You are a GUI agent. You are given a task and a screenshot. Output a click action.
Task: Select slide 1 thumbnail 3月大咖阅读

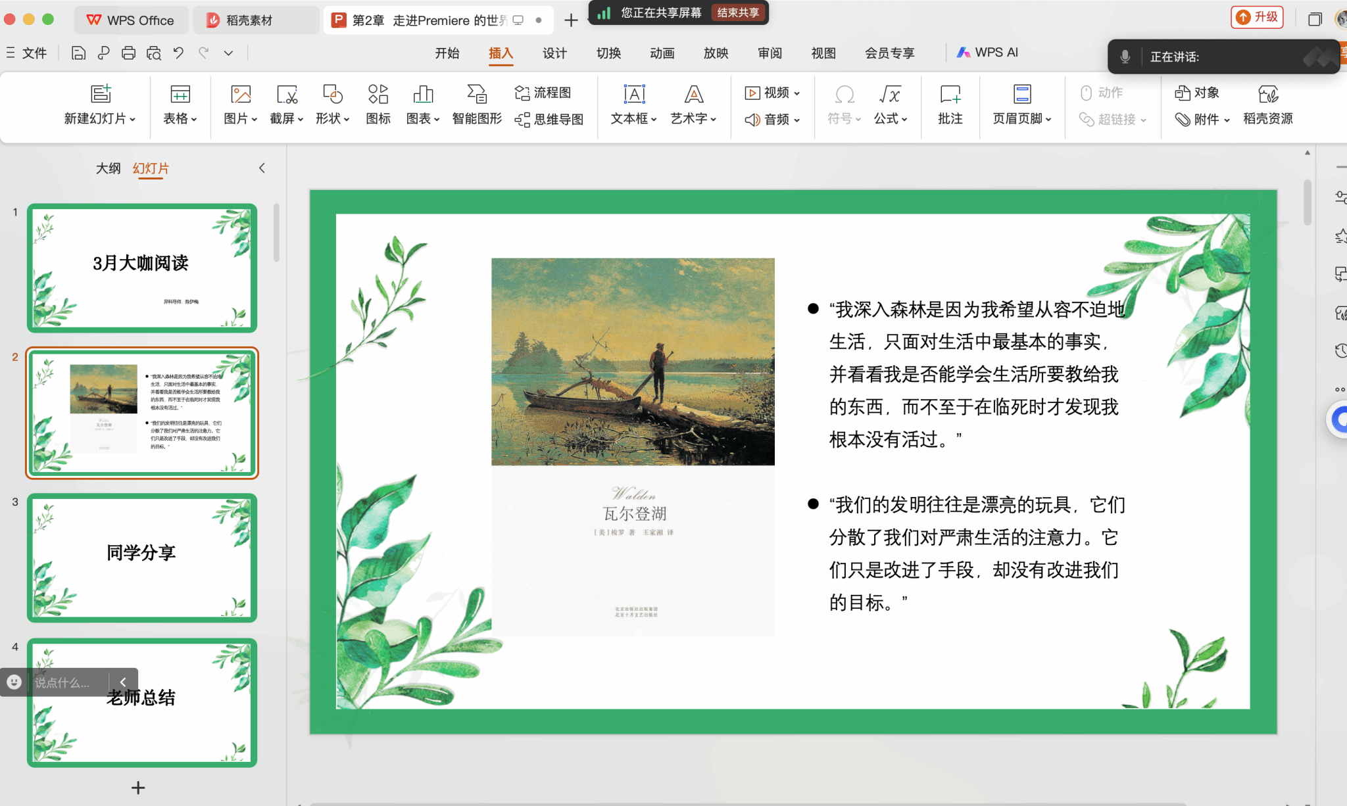coord(142,268)
